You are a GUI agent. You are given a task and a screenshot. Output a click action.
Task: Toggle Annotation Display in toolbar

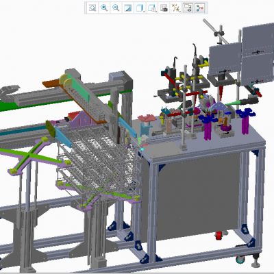tap(188, 8)
